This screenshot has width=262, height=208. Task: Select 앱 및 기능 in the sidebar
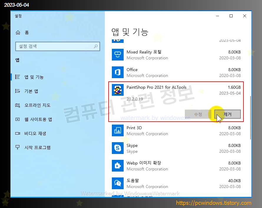(34, 77)
